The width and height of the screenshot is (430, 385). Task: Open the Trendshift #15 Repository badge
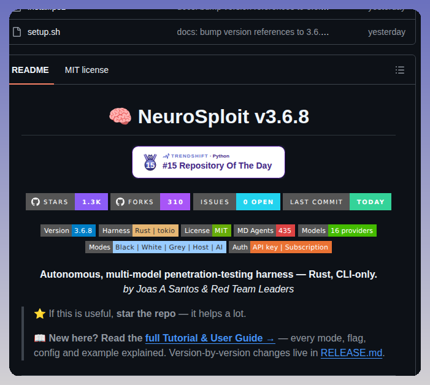(209, 162)
